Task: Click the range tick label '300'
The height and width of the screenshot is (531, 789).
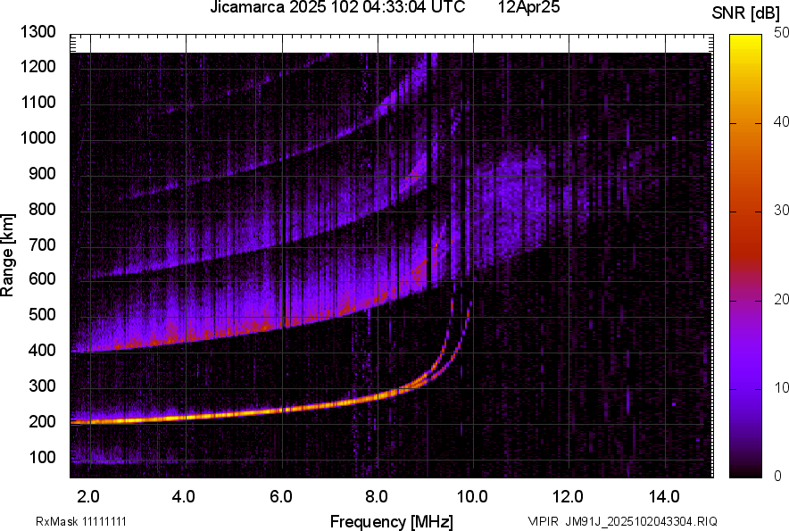Action: coord(42,386)
